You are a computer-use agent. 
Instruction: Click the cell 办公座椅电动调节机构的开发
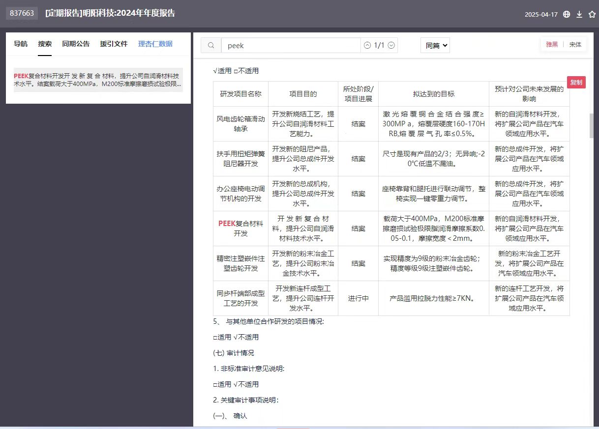coord(240,194)
